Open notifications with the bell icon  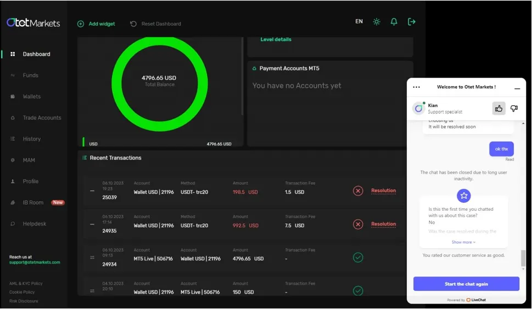coord(394,22)
